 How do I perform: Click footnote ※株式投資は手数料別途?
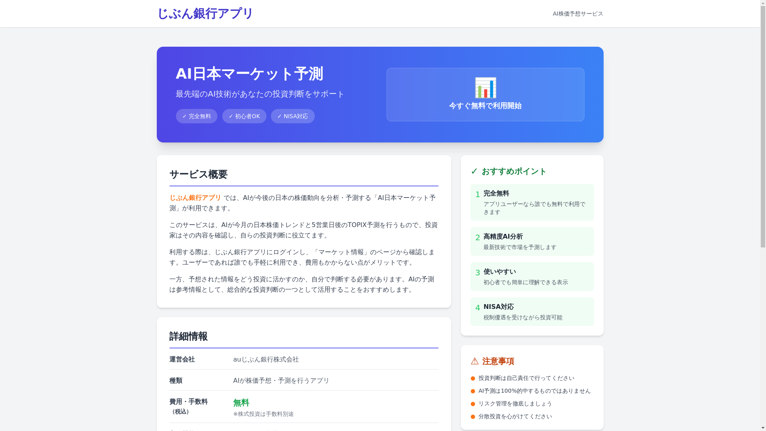click(x=263, y=414)
